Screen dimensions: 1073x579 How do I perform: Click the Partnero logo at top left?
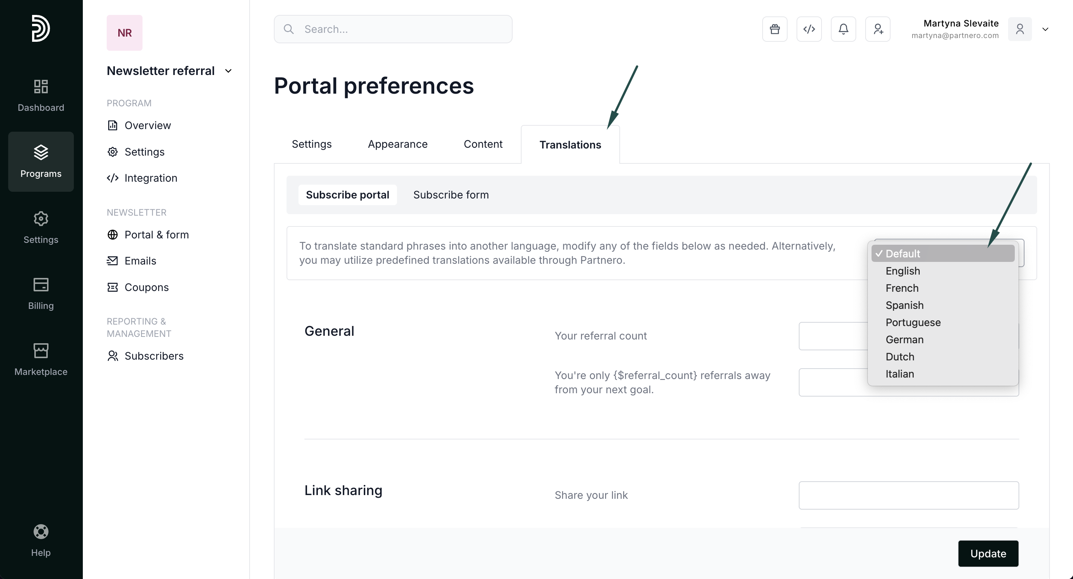tap(41, 28)
